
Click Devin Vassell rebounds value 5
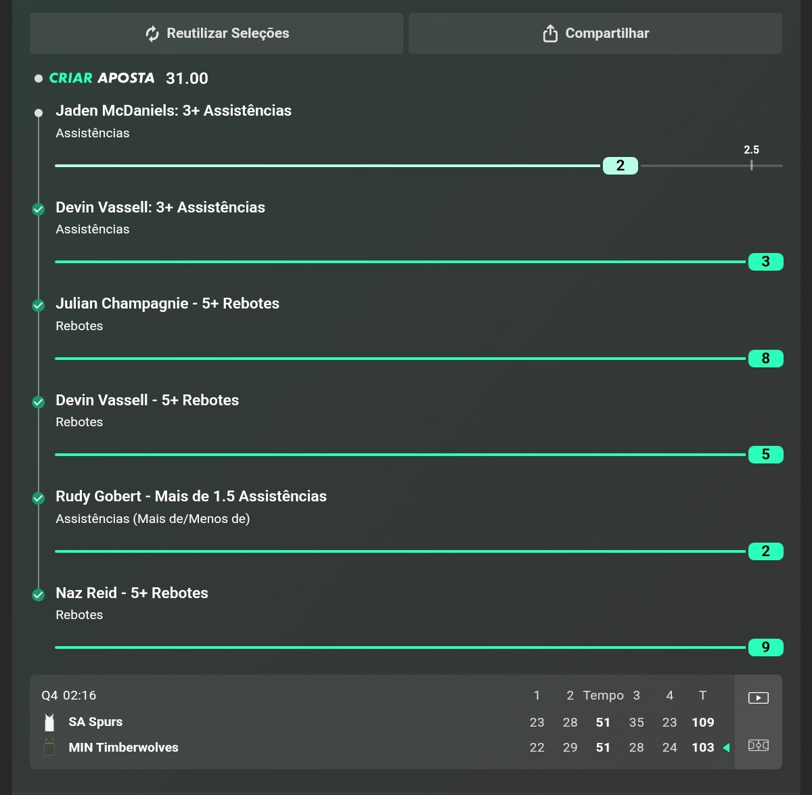(766, 455)
